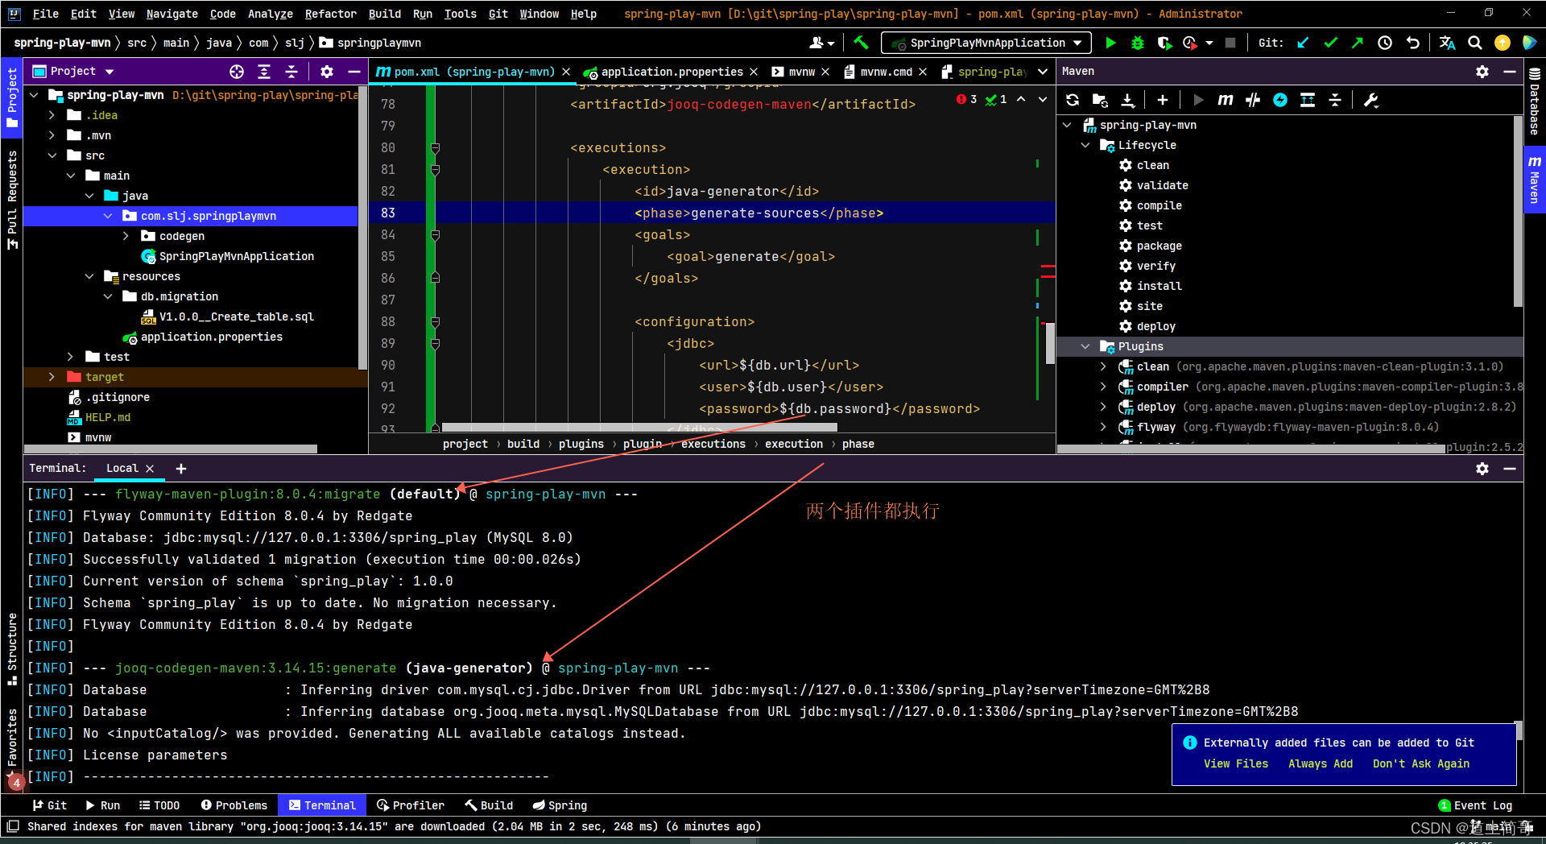Image resolution: width=1546 pixels, height=844 pixels.
Task: Expand the flyway plugin node
Action: tap(1102, 427)
